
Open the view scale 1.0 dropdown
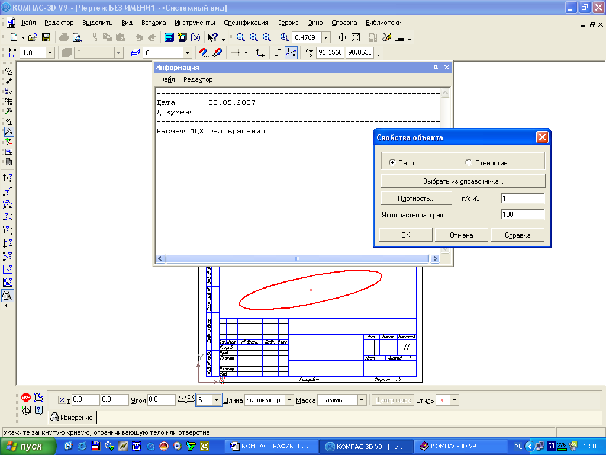tap(50, 53)
